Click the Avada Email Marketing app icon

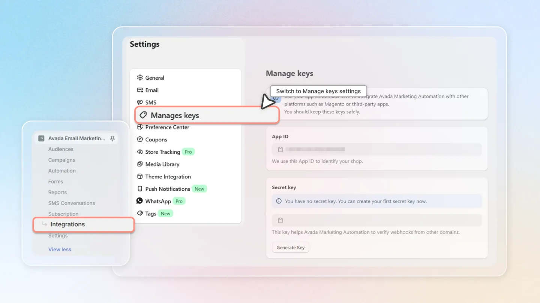(x=41, y=138)
